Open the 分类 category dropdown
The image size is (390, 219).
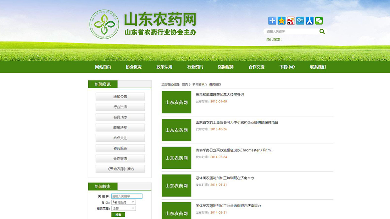click(x=123, y=202)
